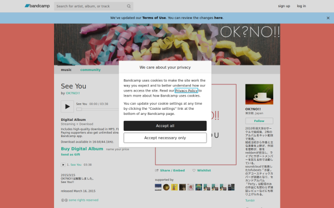Screen dimensions: 334x208
Task: Accept all cookies
Action: 165,126
